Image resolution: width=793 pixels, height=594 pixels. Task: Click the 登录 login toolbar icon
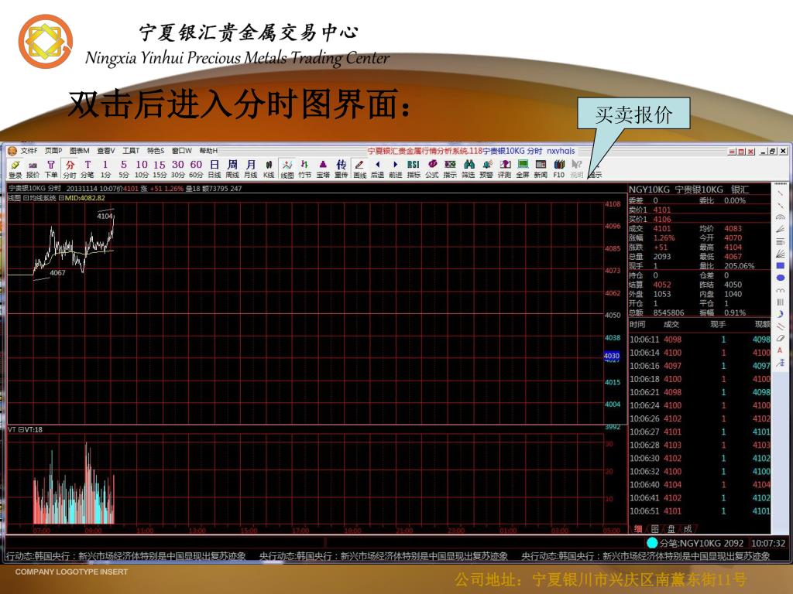point(15,169)
